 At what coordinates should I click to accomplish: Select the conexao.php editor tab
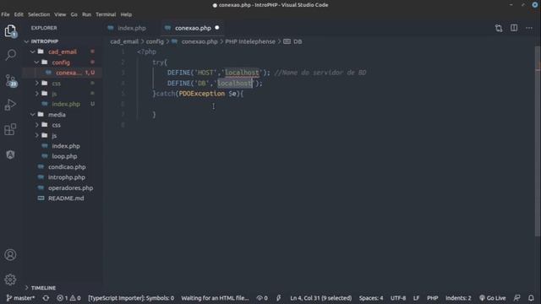point(193,28)
